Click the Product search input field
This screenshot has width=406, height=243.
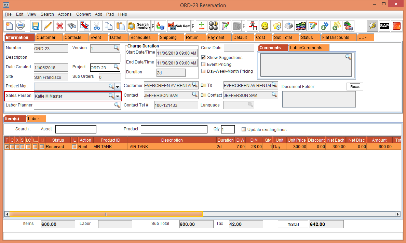point(174,129)
